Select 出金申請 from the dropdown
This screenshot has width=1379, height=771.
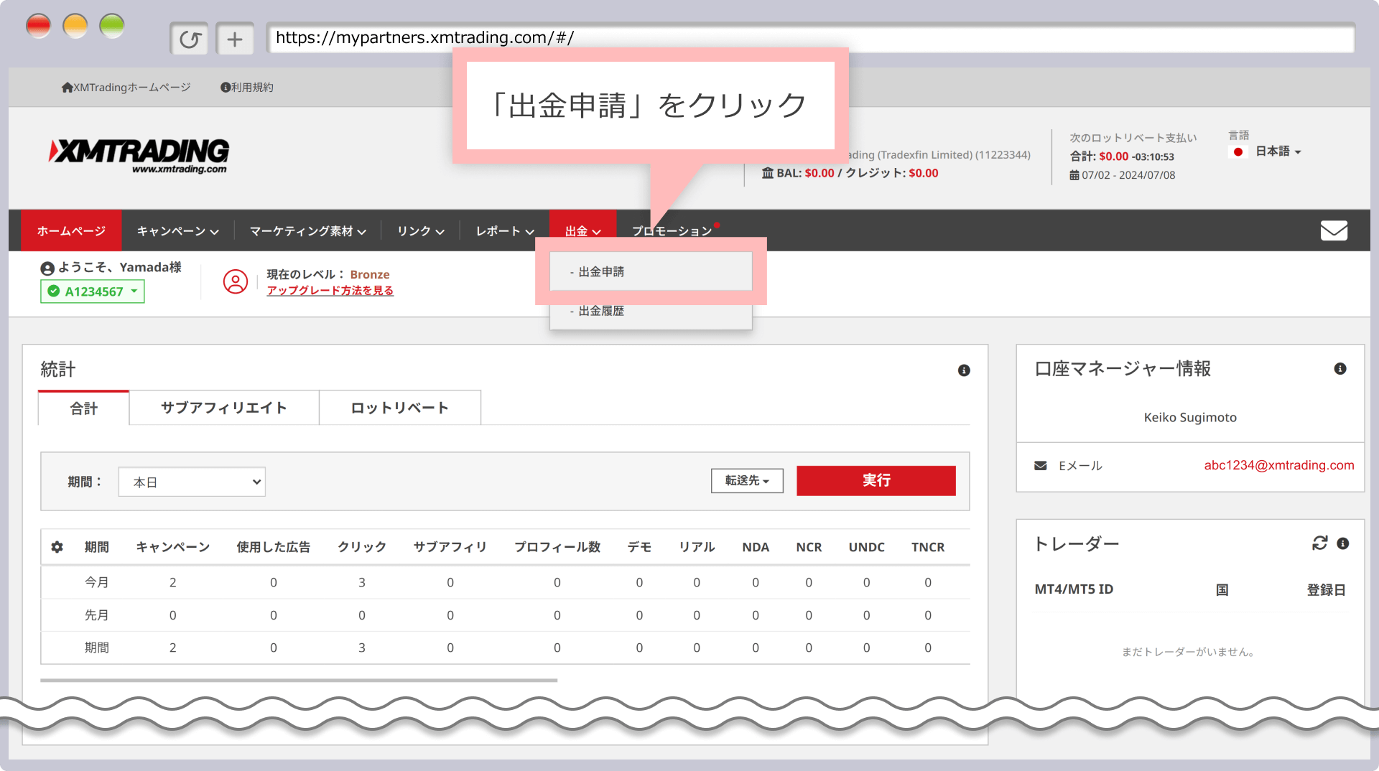651,271
